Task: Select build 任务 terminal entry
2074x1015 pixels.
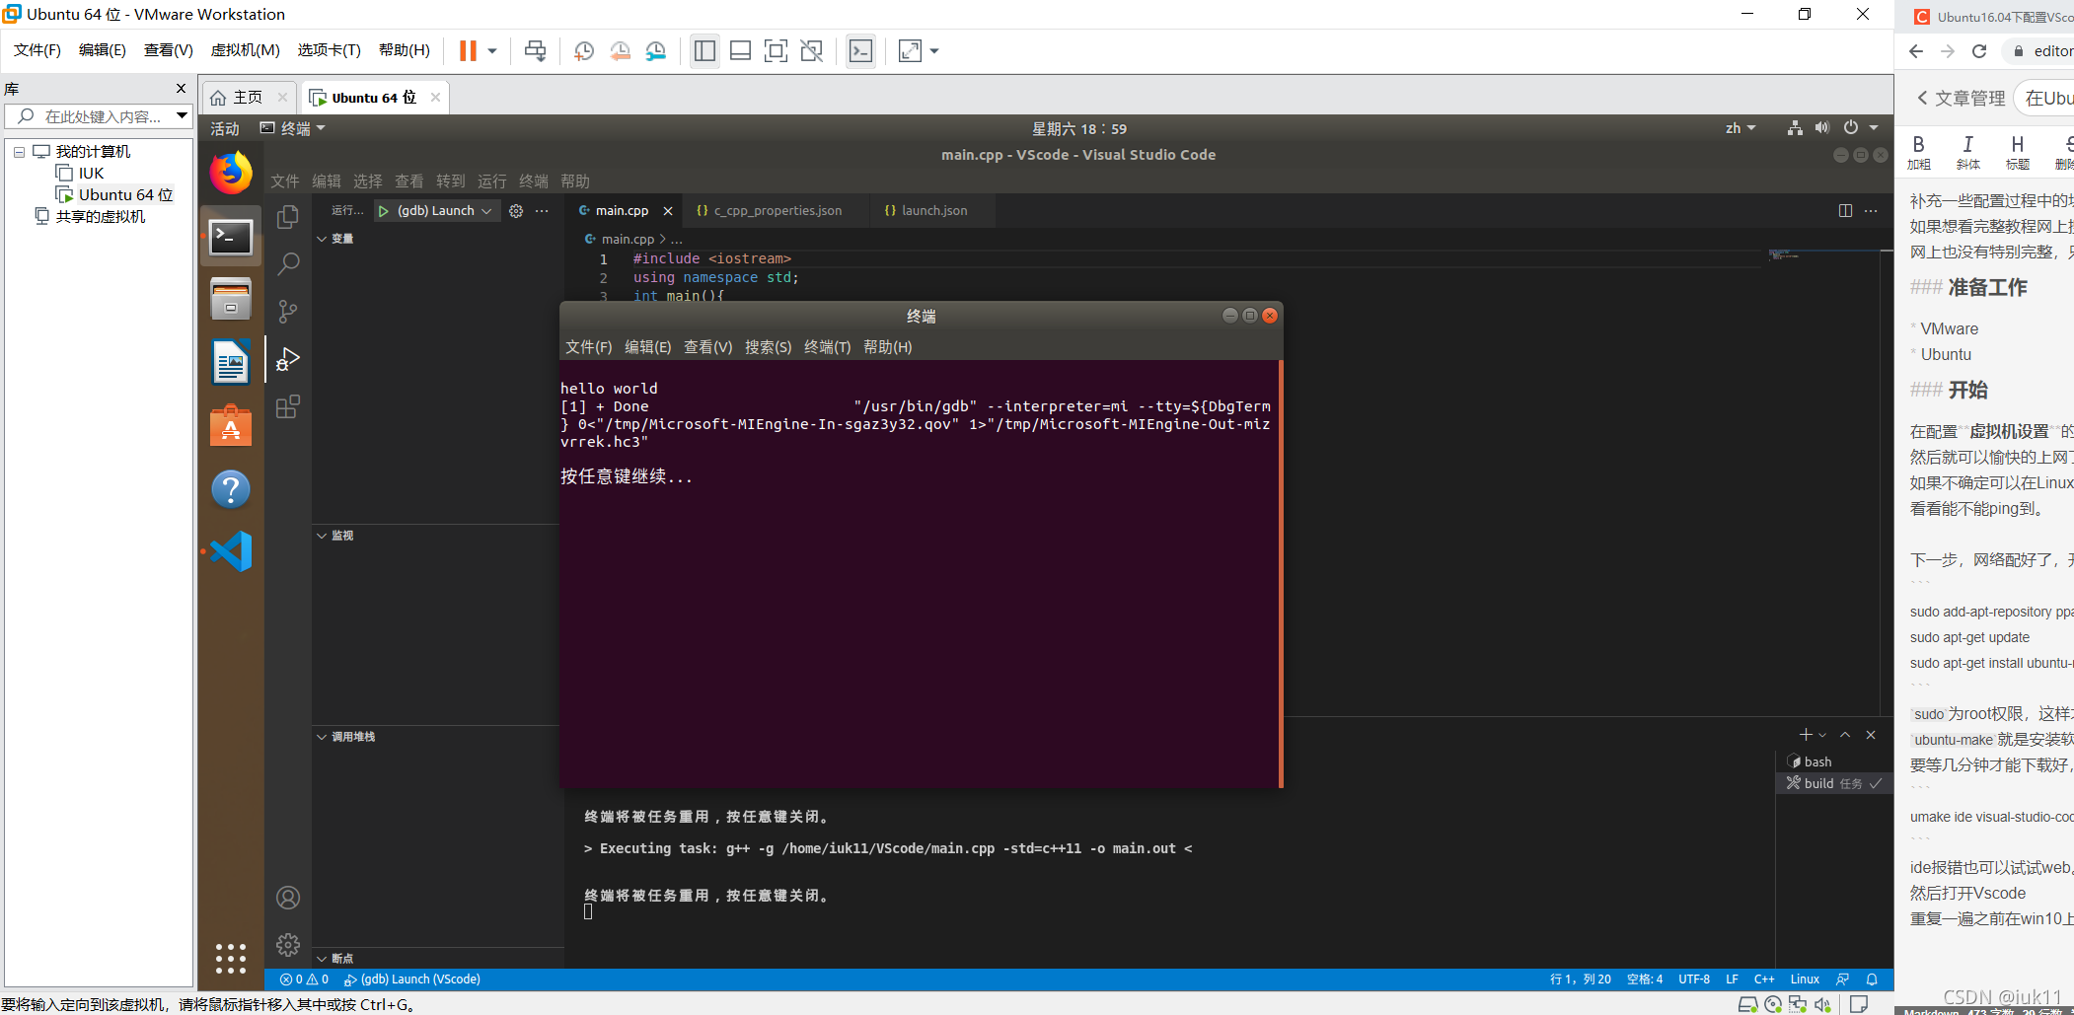Action: click(1834, 783)
